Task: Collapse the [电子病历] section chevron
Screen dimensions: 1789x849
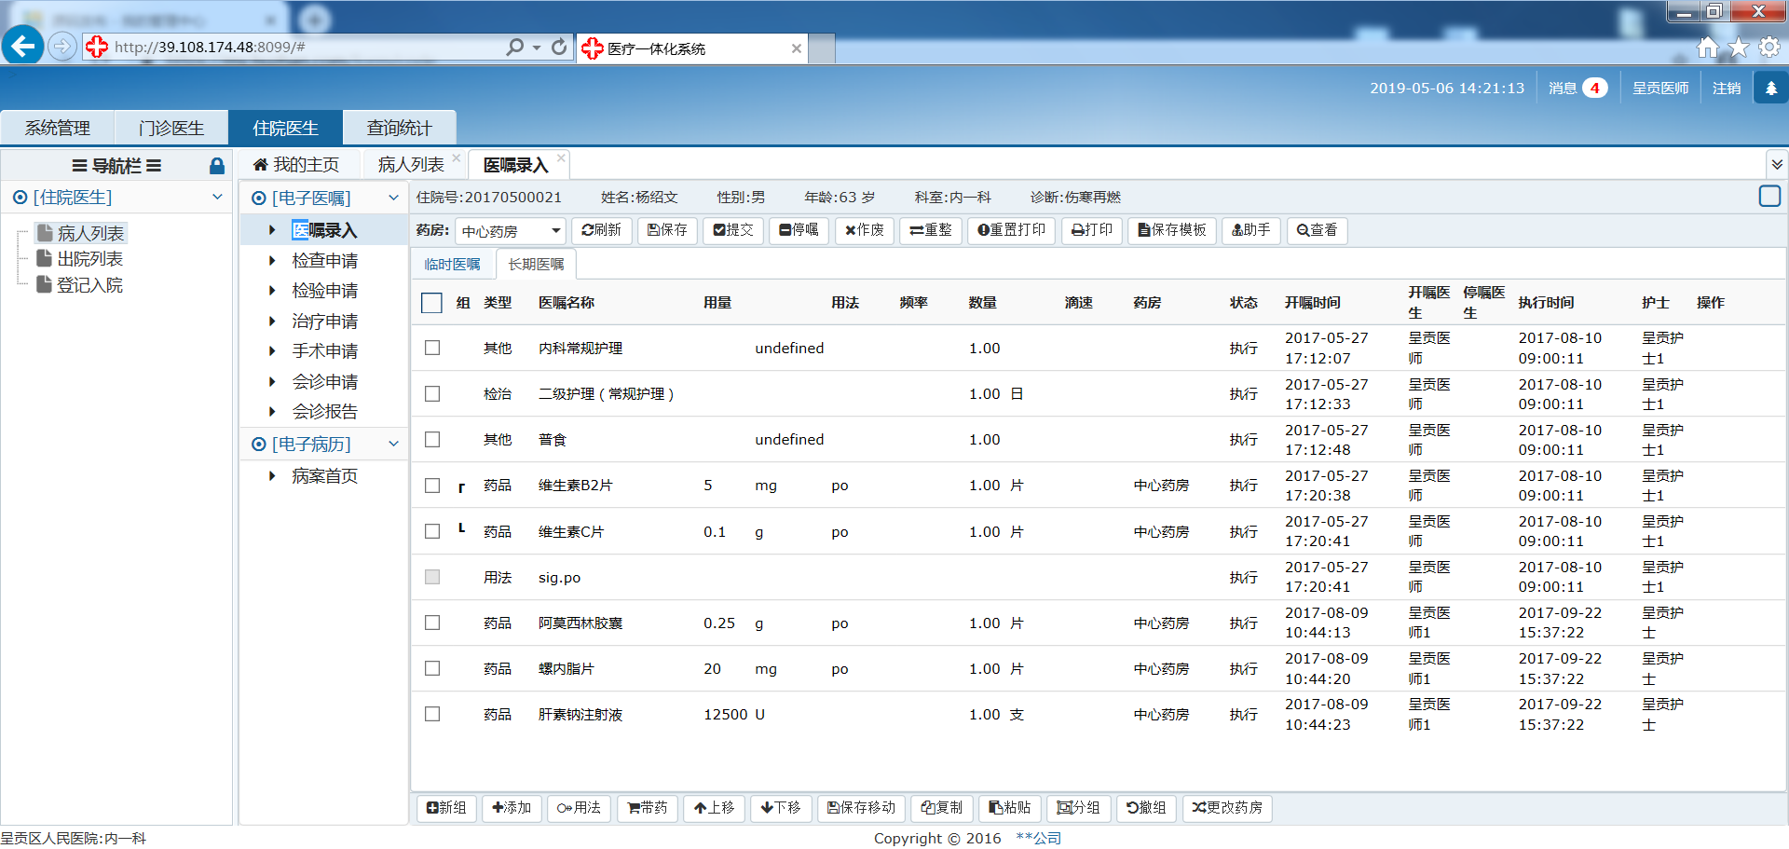Action: [393, 445]
